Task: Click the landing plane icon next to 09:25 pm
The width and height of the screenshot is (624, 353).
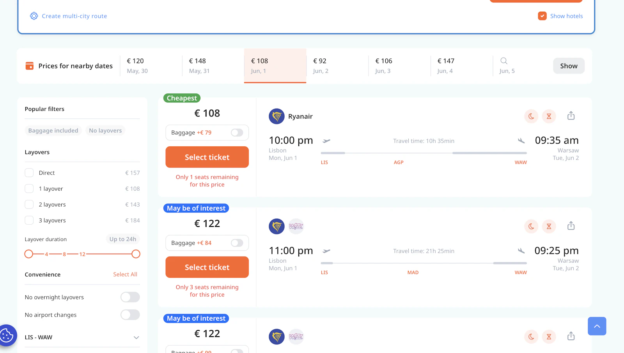Action: 521,251
